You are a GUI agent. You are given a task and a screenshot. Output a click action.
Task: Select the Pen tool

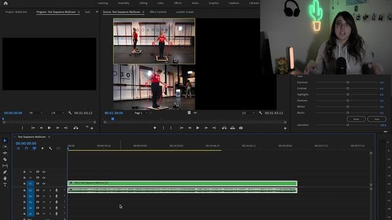tap(5, 172)
